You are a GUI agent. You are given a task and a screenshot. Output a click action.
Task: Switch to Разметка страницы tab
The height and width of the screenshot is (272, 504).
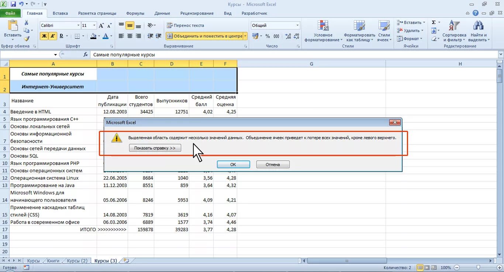pyautogui.click(x=97, y=13)
